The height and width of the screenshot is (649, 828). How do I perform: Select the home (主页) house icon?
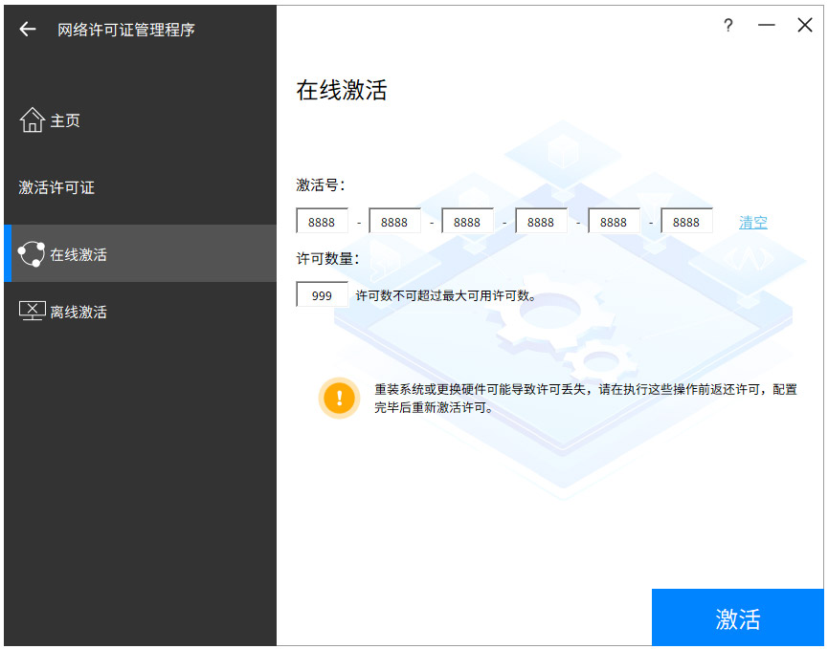[x=33, y=119]
